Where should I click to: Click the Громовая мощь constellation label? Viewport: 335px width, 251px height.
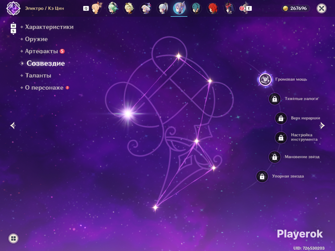tap(291, 79)
